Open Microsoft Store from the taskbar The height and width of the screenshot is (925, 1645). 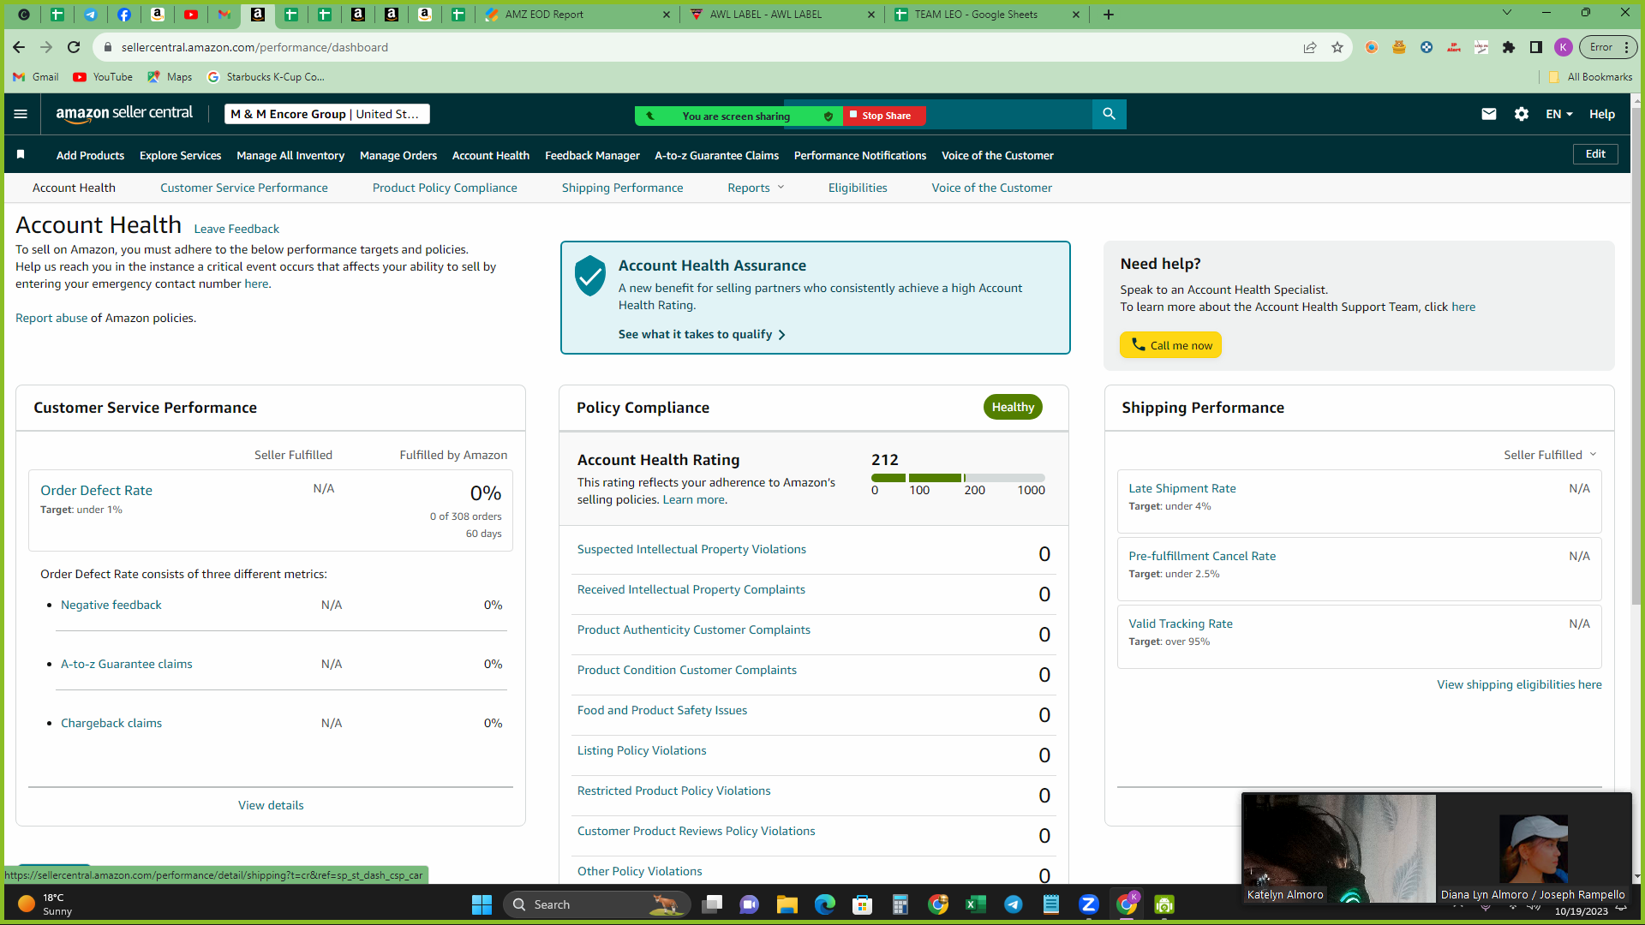pos(862,904)
